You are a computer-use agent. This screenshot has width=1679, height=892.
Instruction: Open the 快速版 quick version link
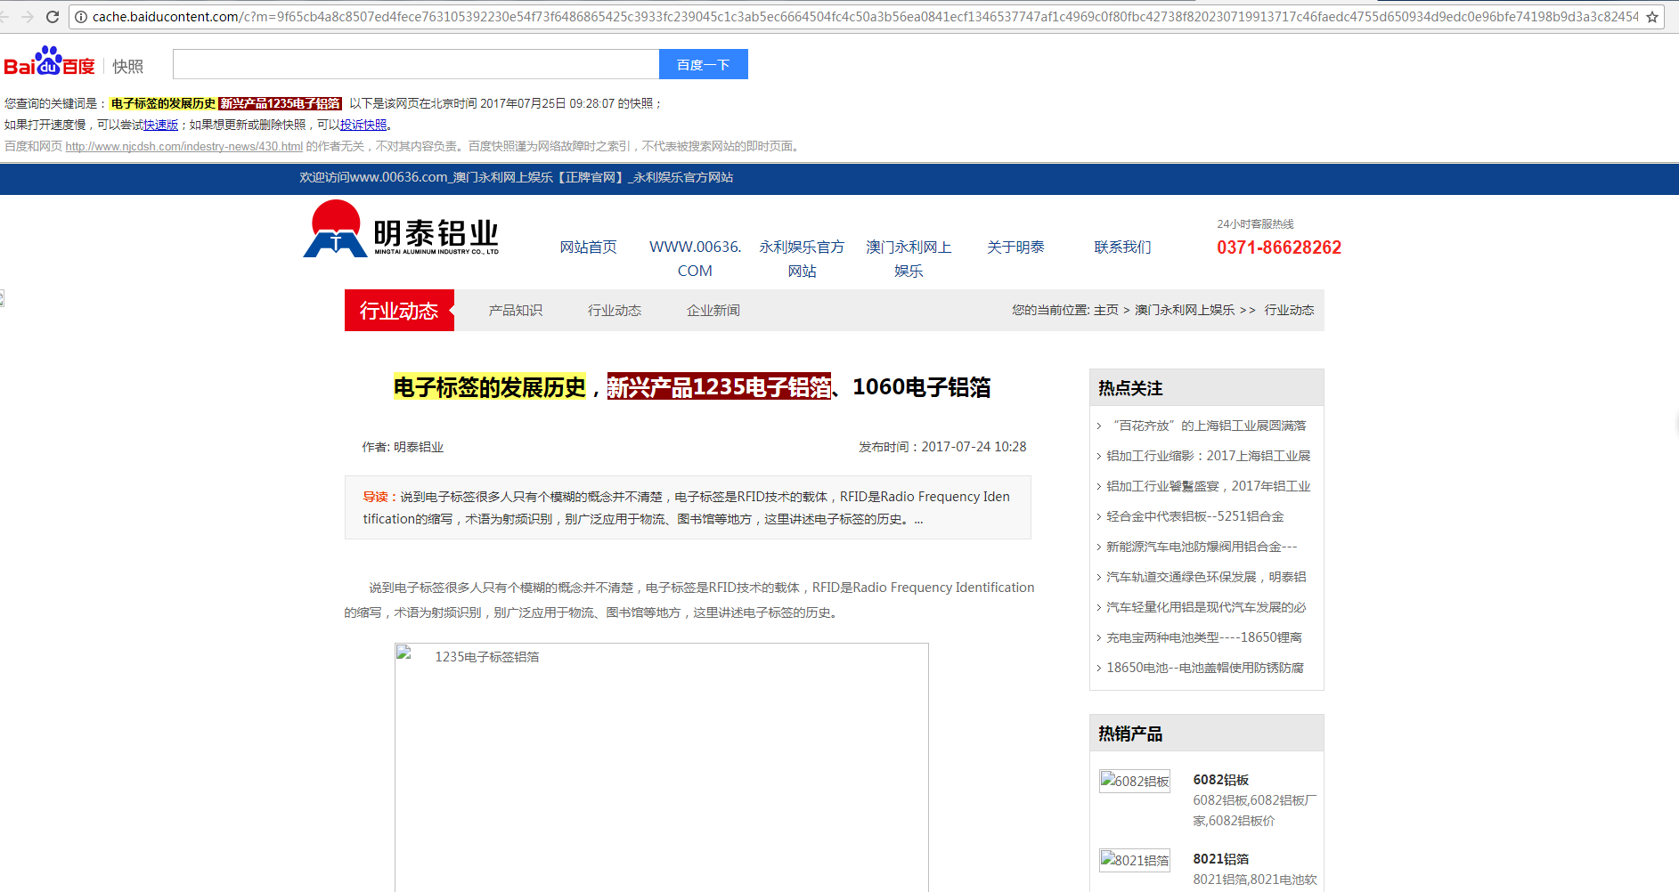(x=161, y=125)
